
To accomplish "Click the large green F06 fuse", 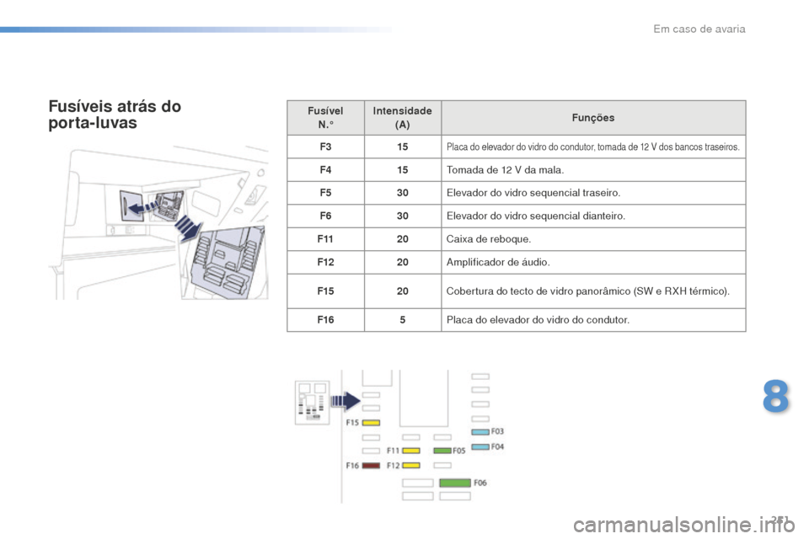I will pos(455,483).
